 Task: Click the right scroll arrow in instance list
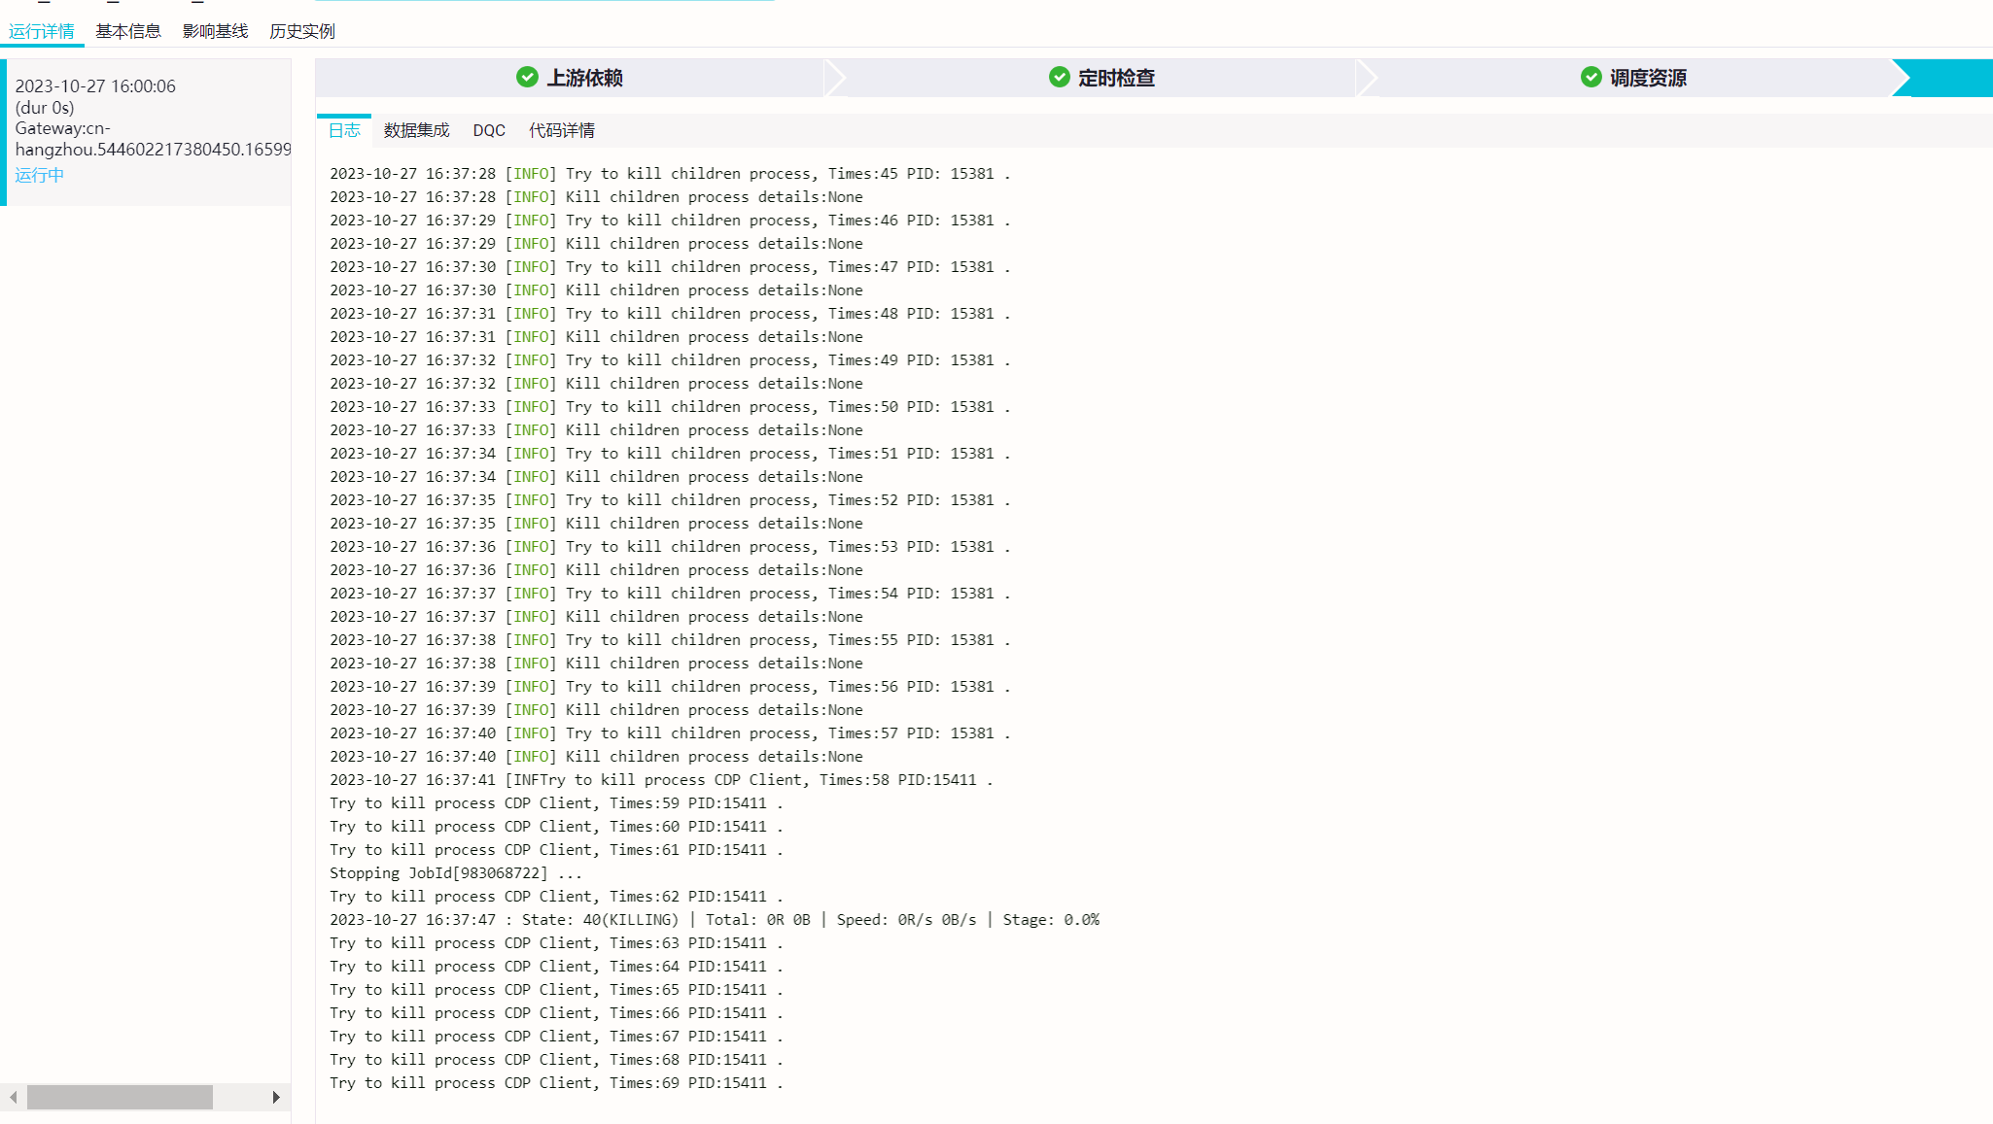[276, 1097]
